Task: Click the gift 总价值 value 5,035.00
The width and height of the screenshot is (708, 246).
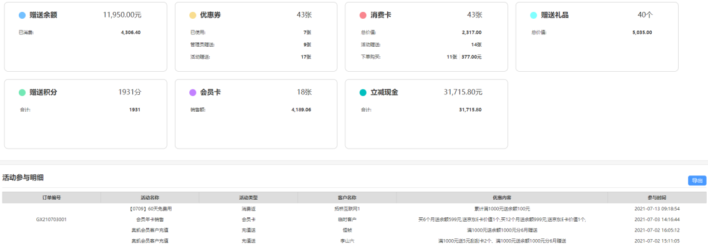Action: [x=642, y=32]
